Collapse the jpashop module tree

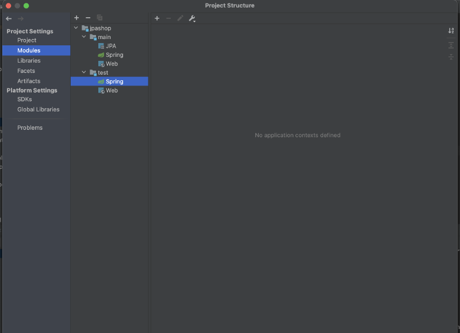[76, 28]
